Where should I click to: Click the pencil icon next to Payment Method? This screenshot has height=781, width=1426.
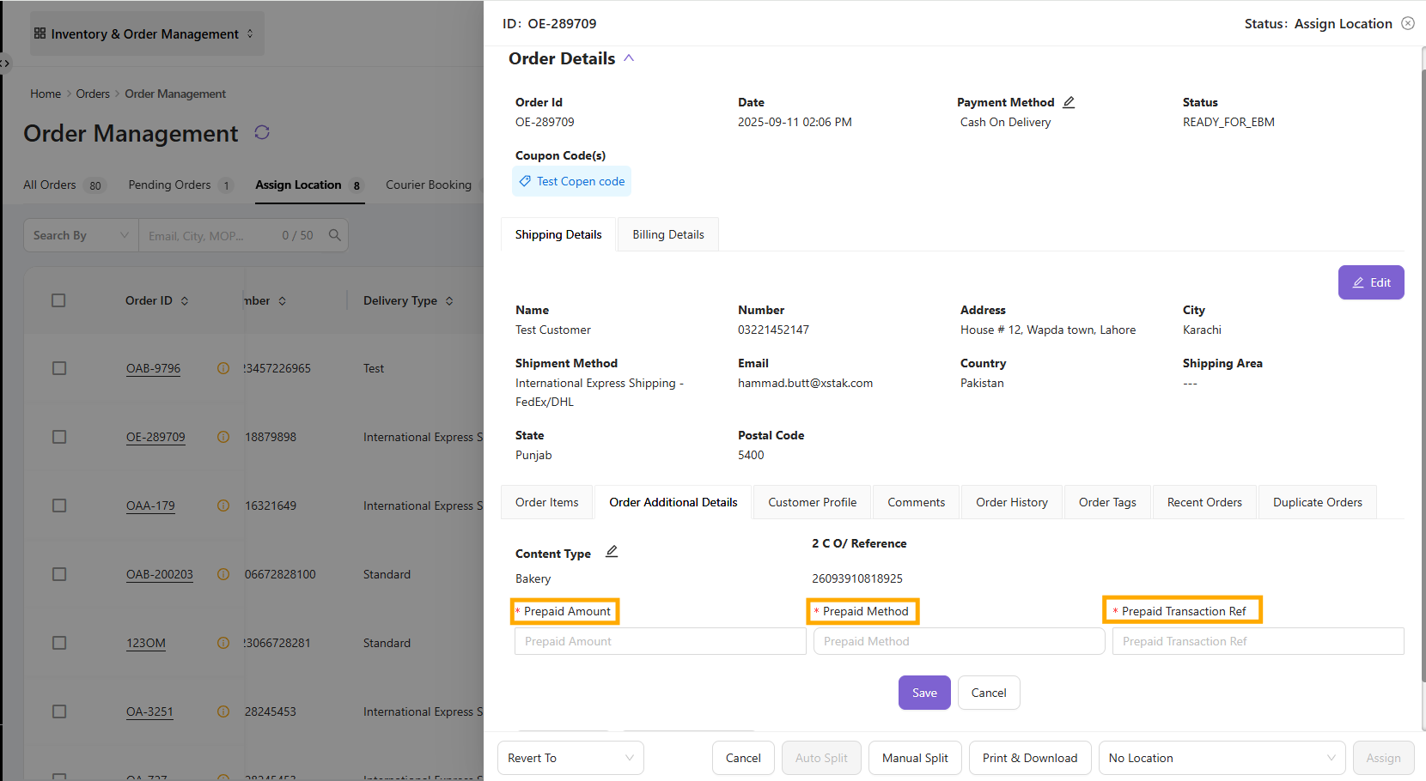[x=1069, y=102]
